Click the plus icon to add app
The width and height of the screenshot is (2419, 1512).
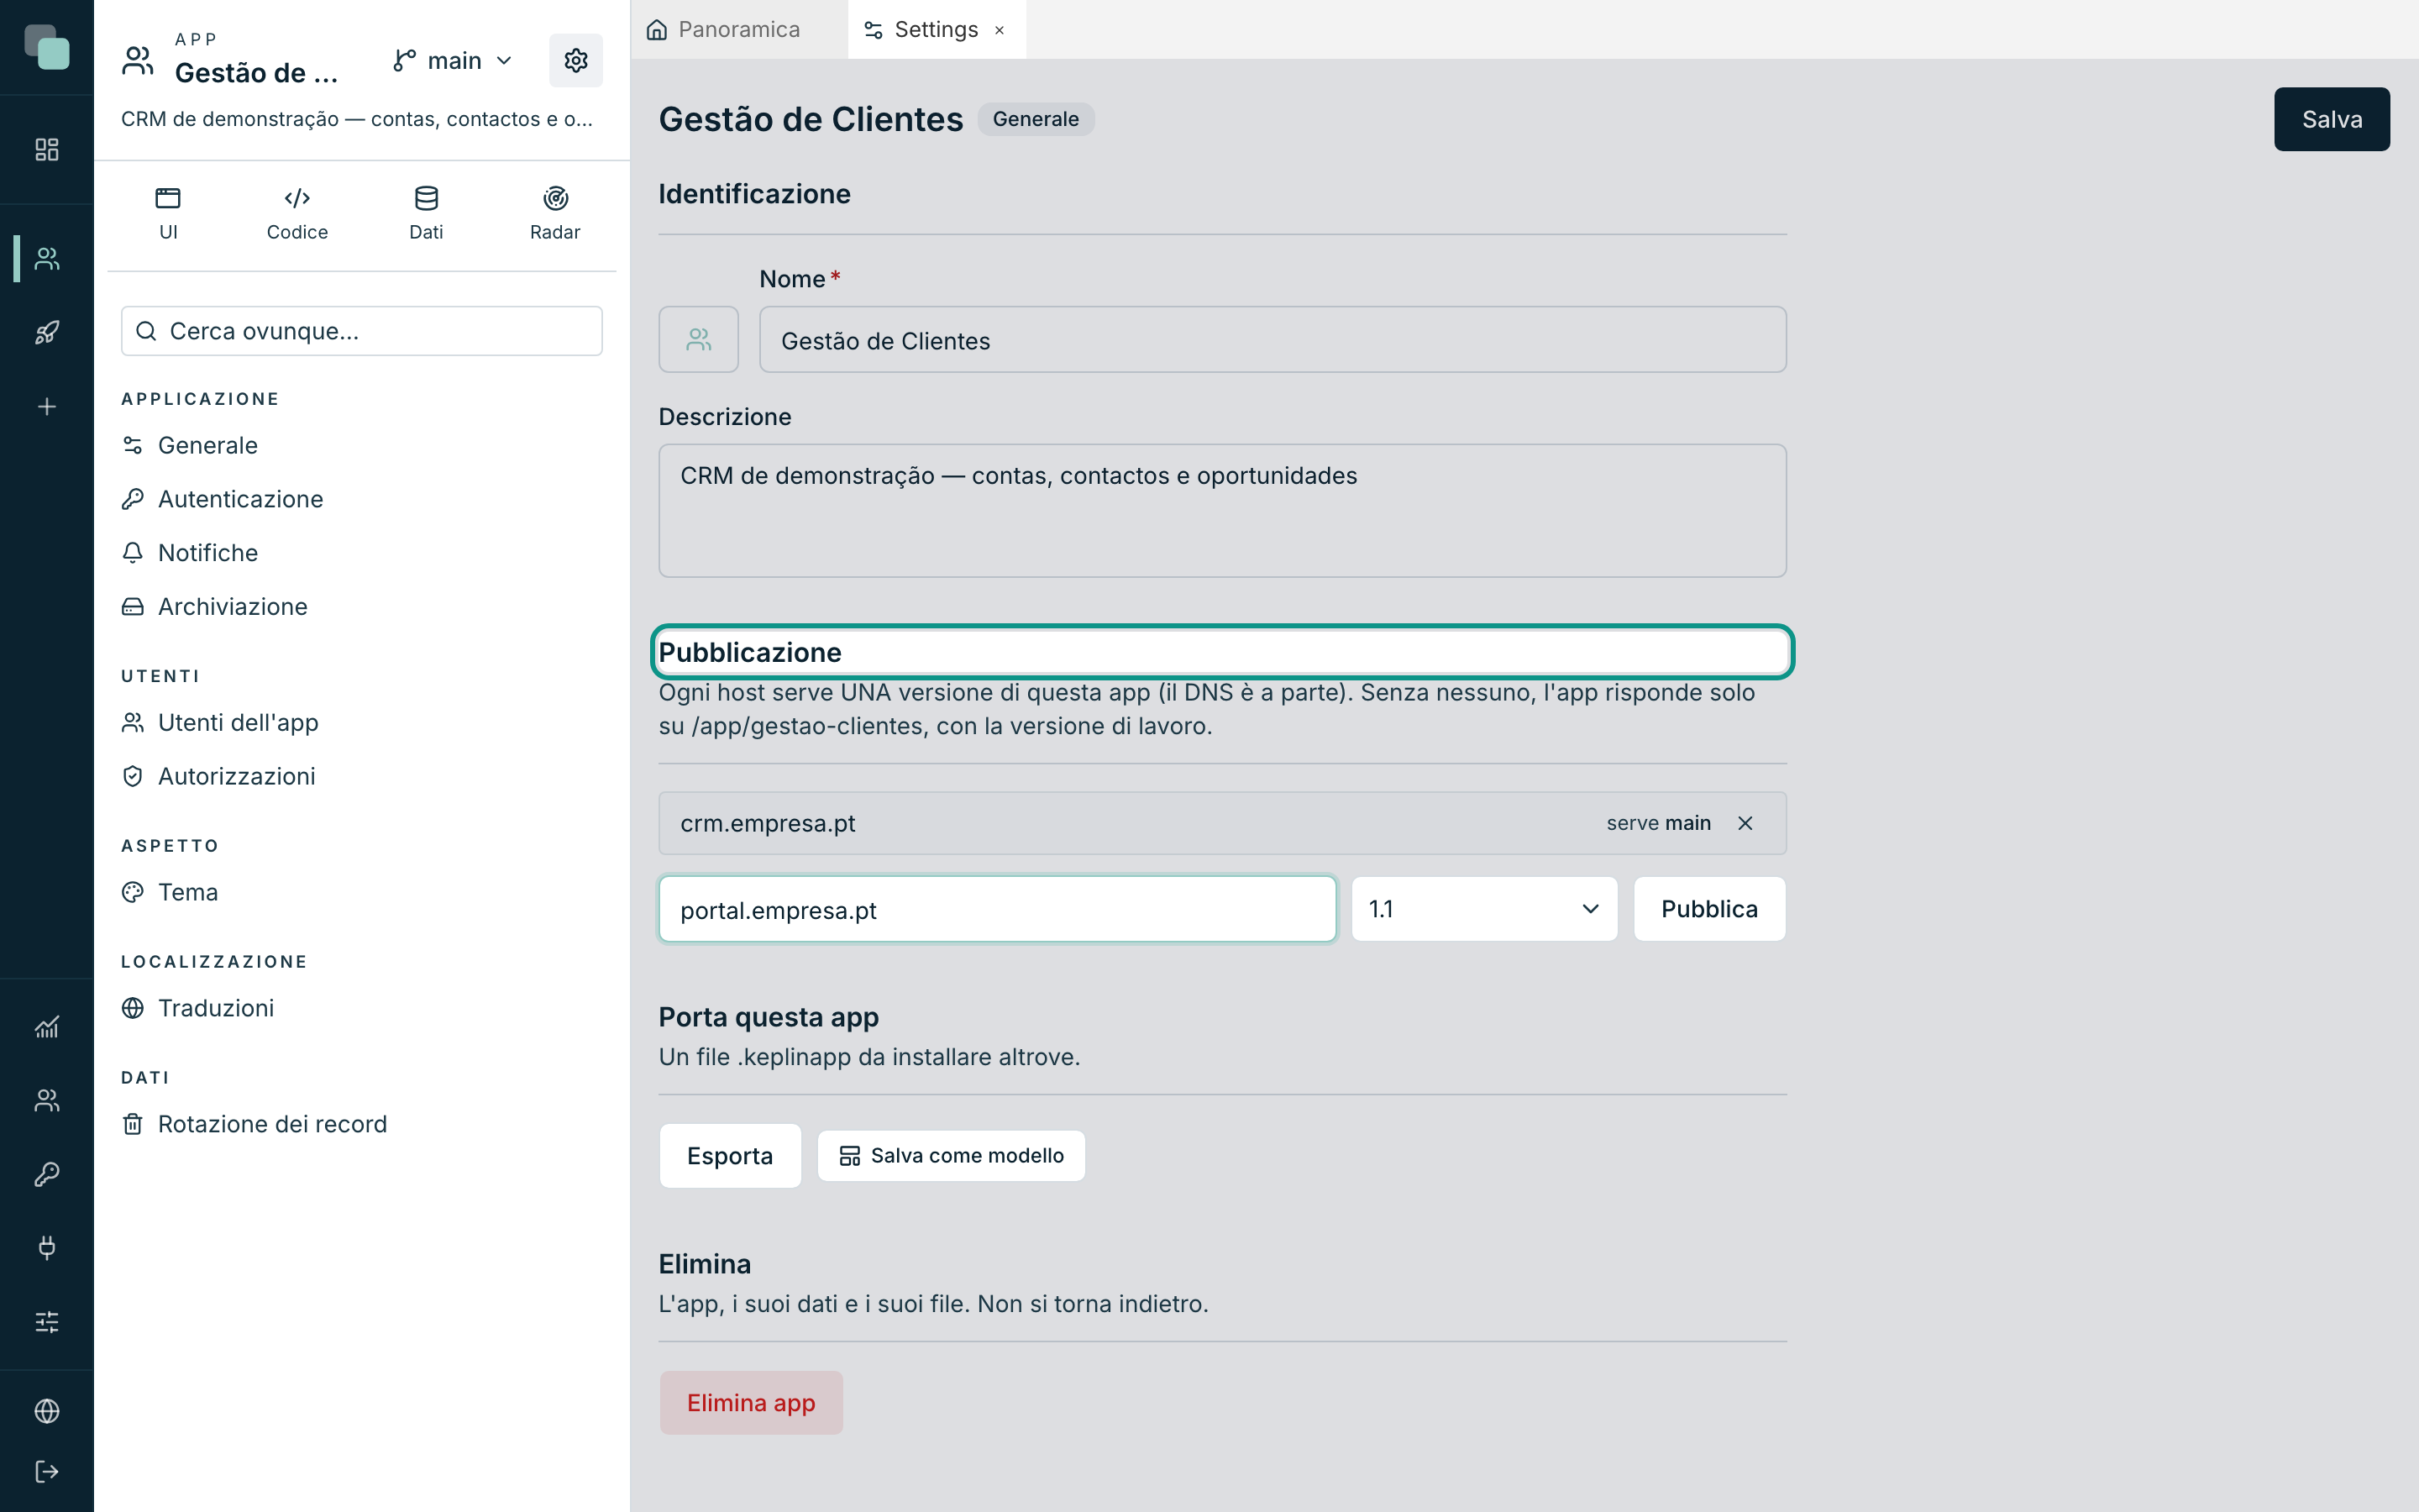(47, 407)
